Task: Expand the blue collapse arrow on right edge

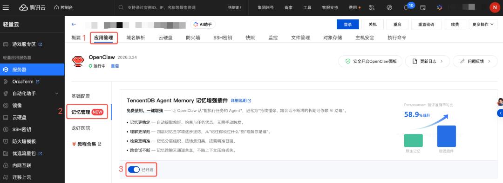Action: point(500,113)
